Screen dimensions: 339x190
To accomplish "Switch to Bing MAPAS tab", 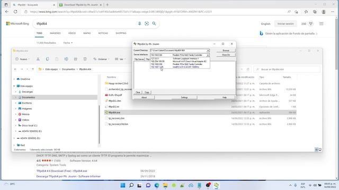I will coord(87,33).
